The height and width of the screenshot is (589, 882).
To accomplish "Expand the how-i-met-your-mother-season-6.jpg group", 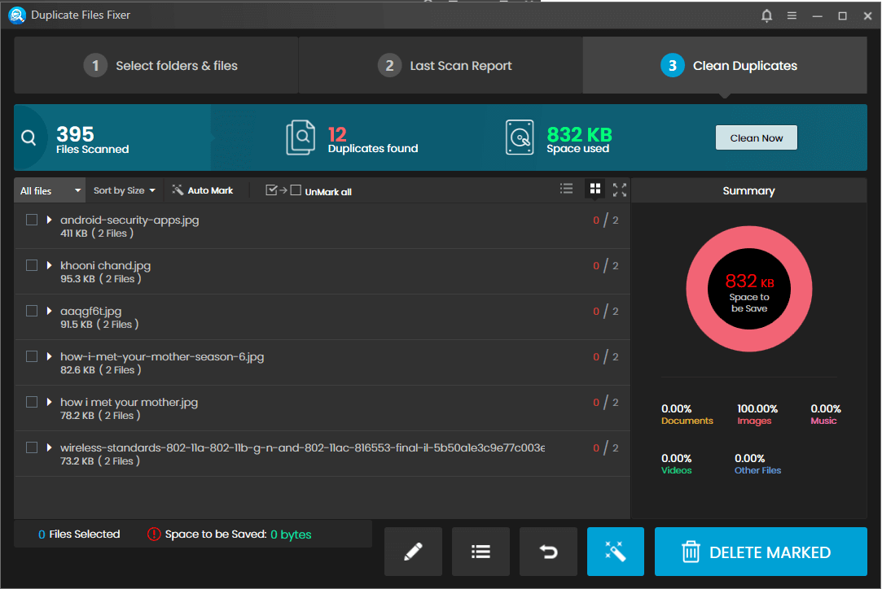I will coord(49,356).
